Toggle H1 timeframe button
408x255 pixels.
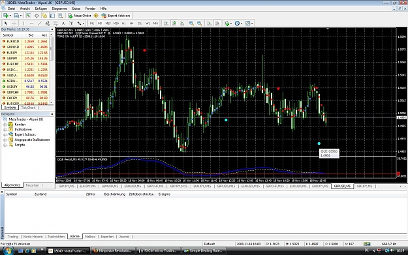click(124, 23)
